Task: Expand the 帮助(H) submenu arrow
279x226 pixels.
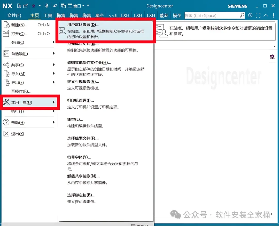Action: pyautogui.click(x=54, y=122)
